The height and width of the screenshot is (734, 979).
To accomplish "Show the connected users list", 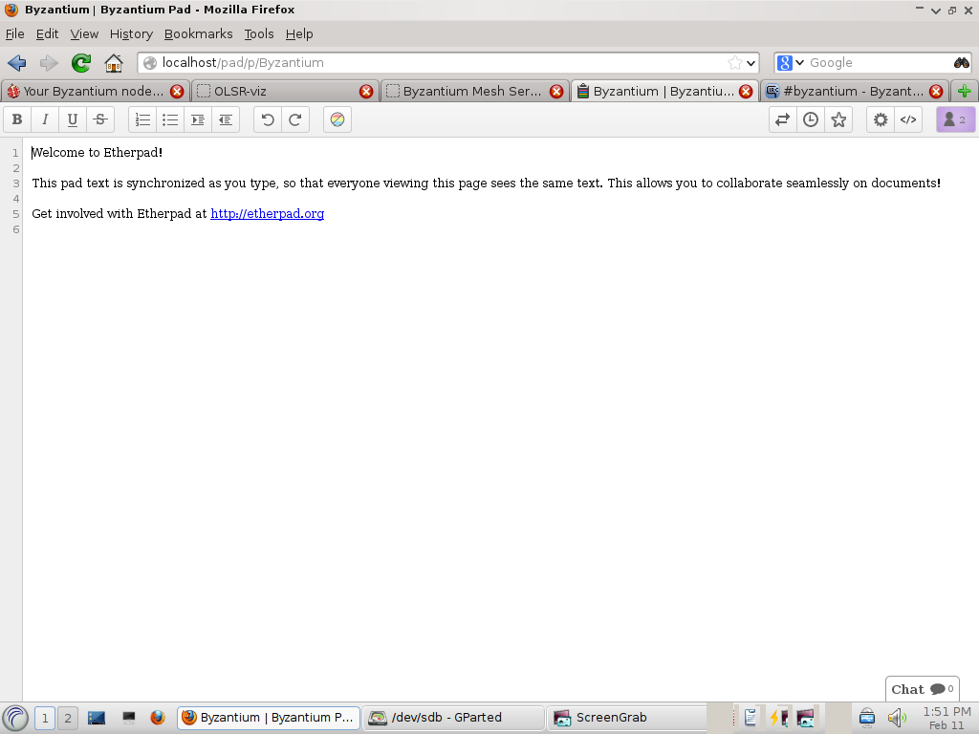I will (x=955, y=119).
